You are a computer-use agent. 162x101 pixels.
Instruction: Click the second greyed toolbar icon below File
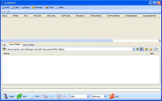(x=8, y=12)
